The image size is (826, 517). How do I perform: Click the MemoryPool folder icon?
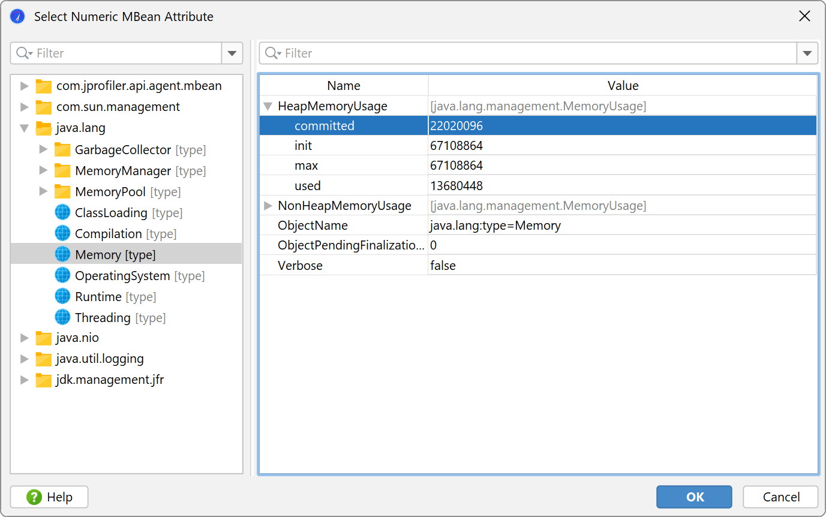tap(62, 192)
